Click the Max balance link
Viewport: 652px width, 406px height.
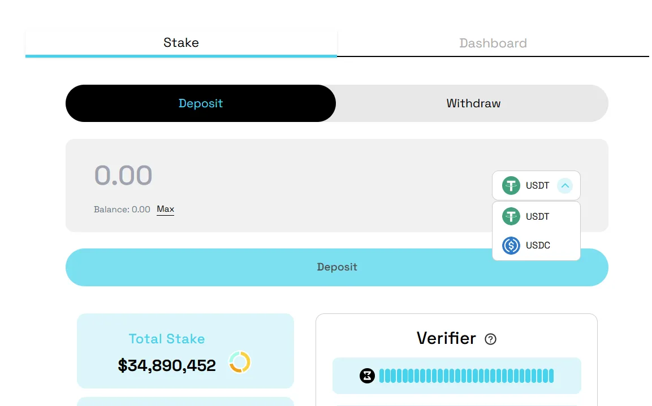click(x=165, y=209)
